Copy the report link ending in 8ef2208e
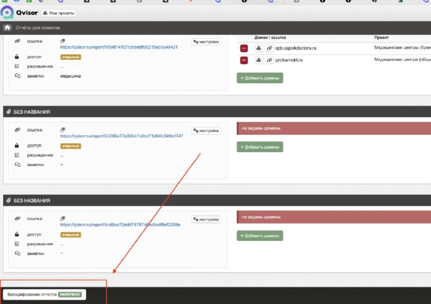431x304 pixels. coord(63,218)
